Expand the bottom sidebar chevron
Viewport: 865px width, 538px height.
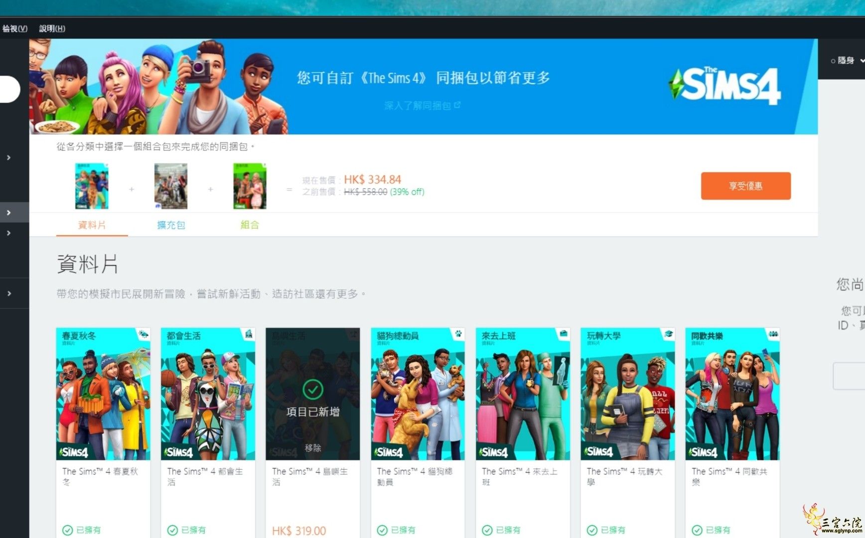(x=8, y=293)
